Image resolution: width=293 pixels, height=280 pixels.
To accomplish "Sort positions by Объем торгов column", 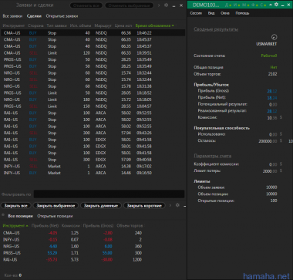I will pos(130,225).
